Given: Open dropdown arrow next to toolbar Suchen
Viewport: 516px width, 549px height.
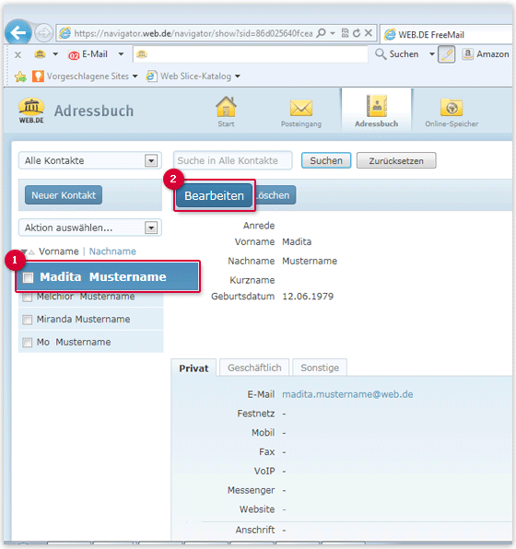Looking at the screenshot, I should click(x=431, y=54).
